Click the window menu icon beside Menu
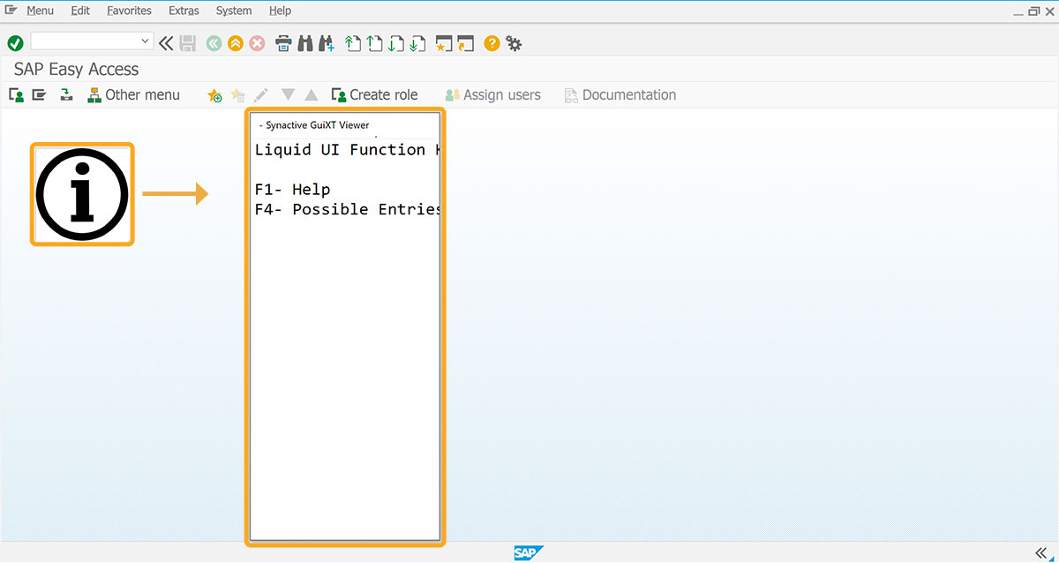The image size is (1059, 563). [11, 11]
